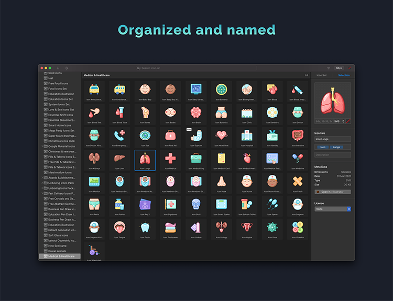The width and height of the screenshot is (393, 301).
Task: Click the Lungs tag in Icon Info
Action: [x=336, y=147]
